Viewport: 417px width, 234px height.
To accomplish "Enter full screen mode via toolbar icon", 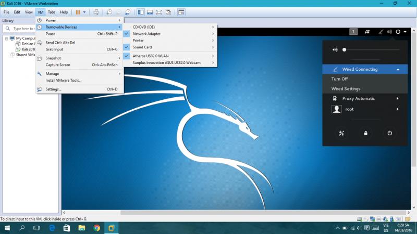I will pyautogui.click(x=159, y=12).
